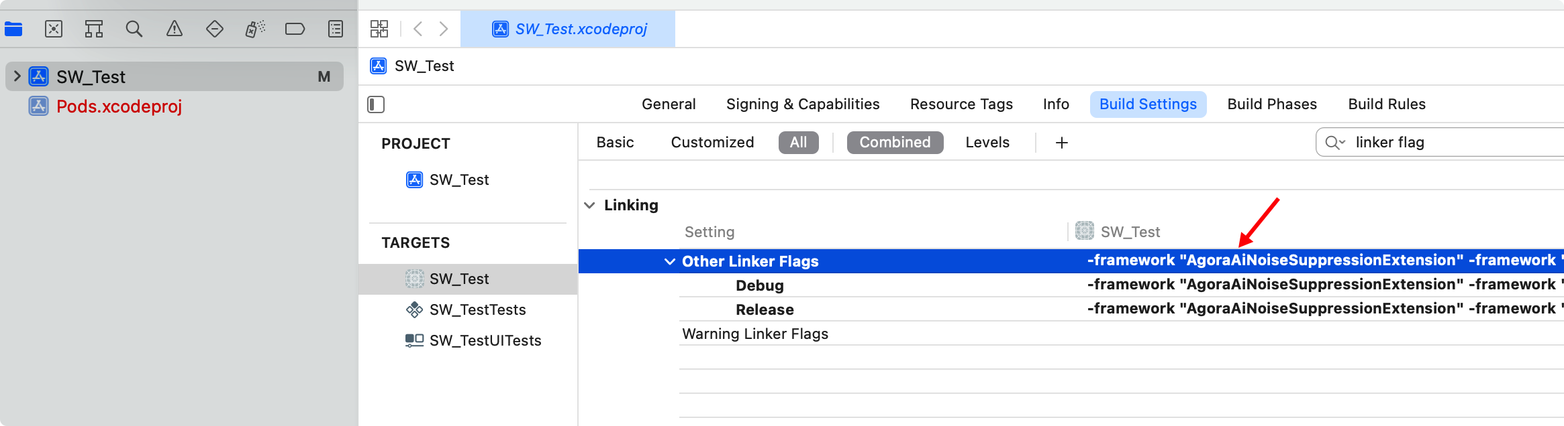Switch to the Signing & Capabilities tab
The image size is (1564, 426).
click(x=803, y=104)
